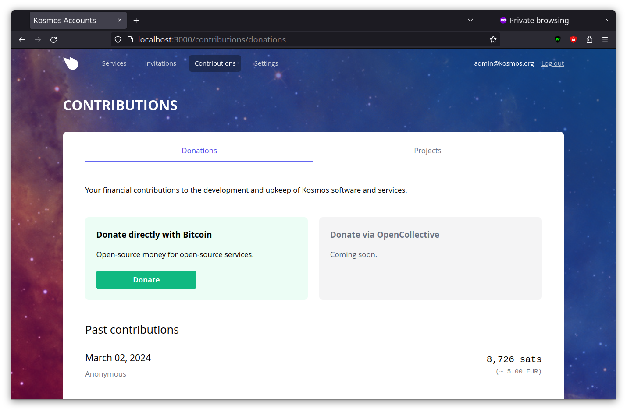627x412 pixels.
Task: Open the Services navigation item
Action: click(114, 63)
